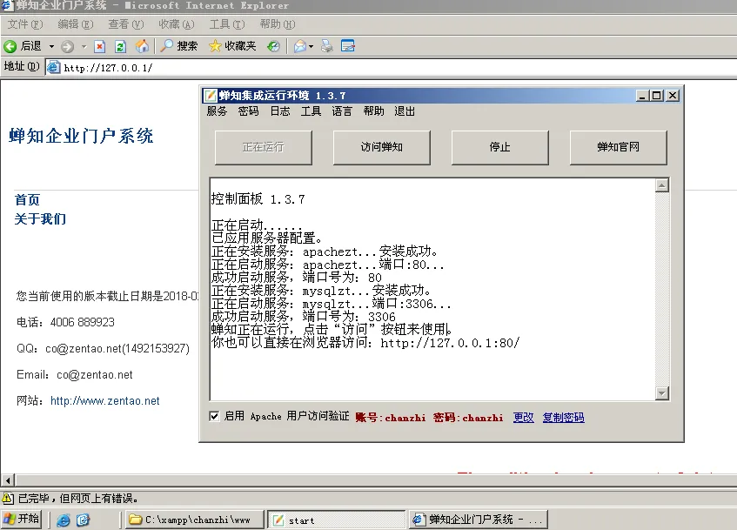Screen dimensions: 737x530
Task: Toggle Apache user access verification checkbox
Action: (214, 417)
